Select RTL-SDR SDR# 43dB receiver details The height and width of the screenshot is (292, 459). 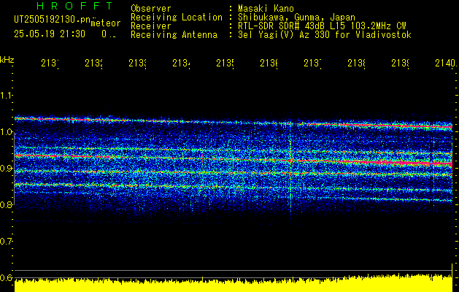point(322,26)
